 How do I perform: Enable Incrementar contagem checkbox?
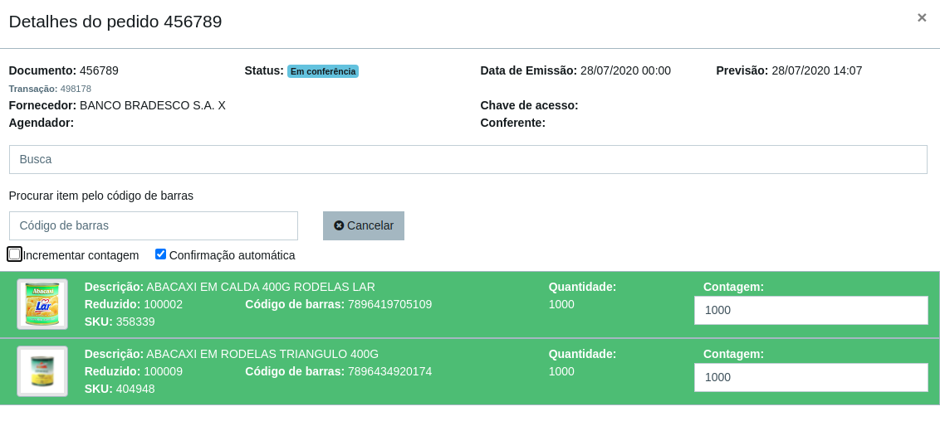[14, 254]
